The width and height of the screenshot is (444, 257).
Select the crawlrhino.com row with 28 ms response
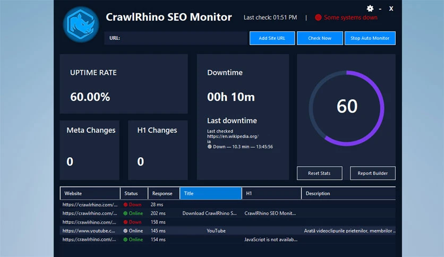(228, 204)
